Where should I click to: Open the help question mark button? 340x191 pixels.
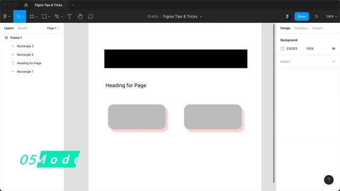[x=329, y=180]
